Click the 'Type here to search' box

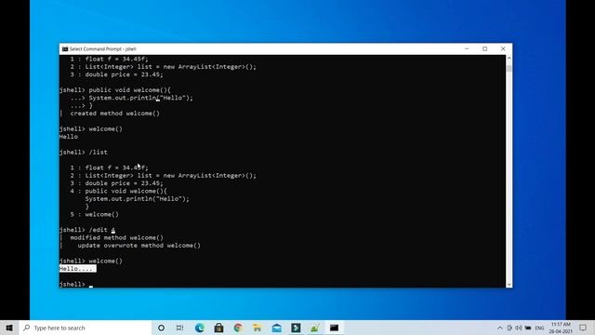click(x=86, y=328)
